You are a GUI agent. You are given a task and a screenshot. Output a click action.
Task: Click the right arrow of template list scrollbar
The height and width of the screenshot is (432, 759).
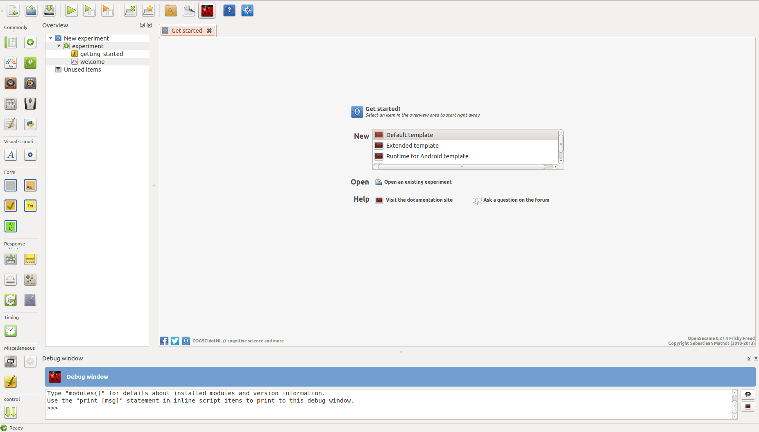click(x=555, y=166)
